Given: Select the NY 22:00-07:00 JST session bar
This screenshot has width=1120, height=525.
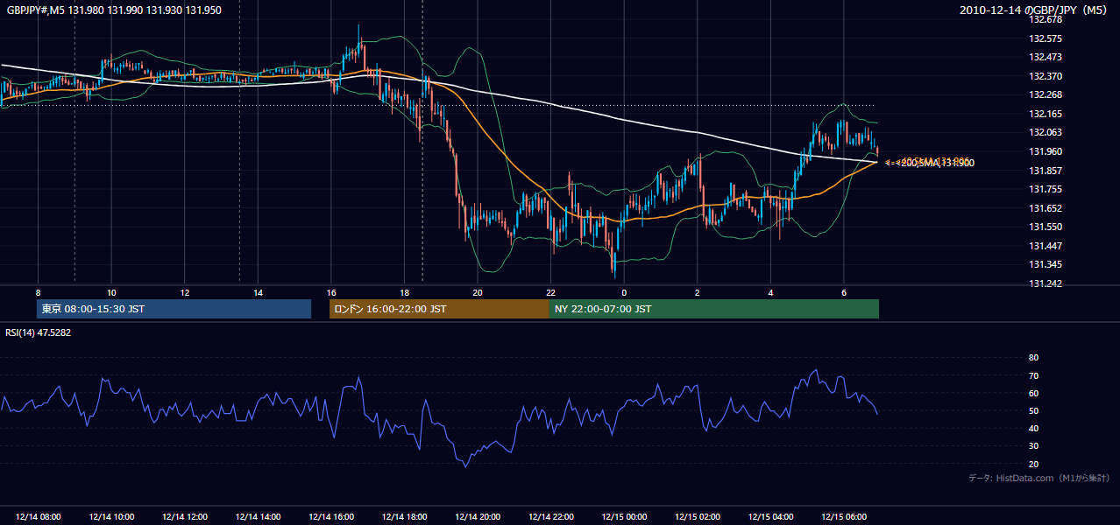Looking at the screenshot, I should click(x=714, y=309).
